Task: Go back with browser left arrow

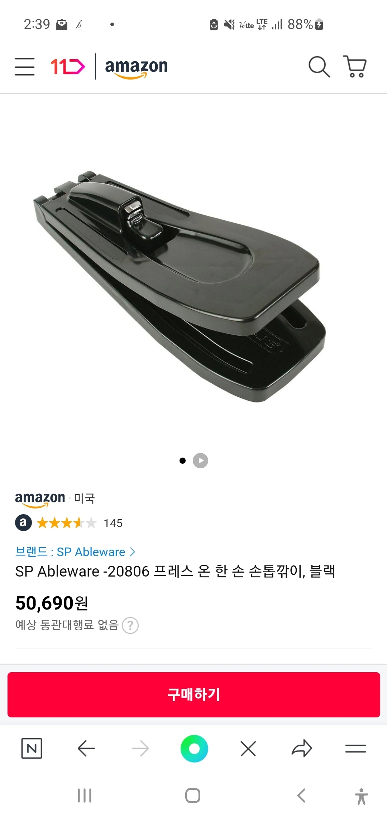Action: 86,749
